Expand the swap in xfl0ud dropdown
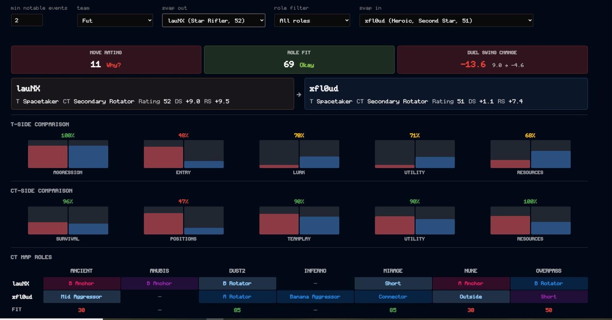This screenshot has width=612, height=320. [446, 21]
